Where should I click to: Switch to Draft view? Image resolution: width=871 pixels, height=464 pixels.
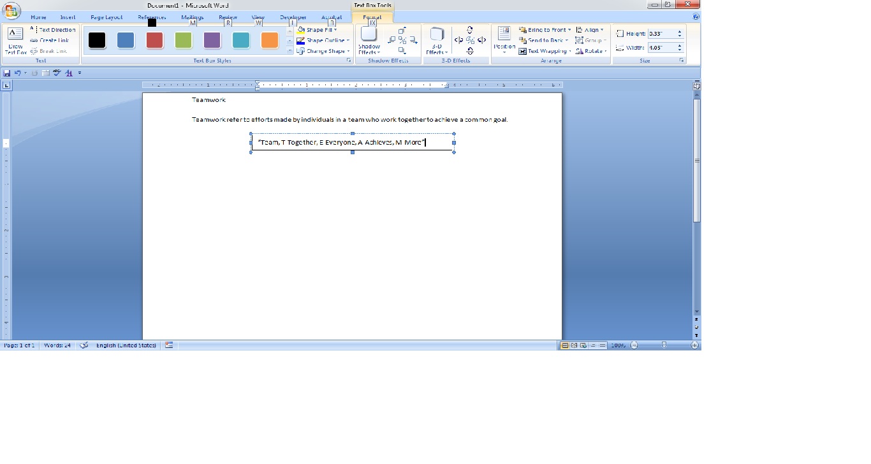(602, 345)
